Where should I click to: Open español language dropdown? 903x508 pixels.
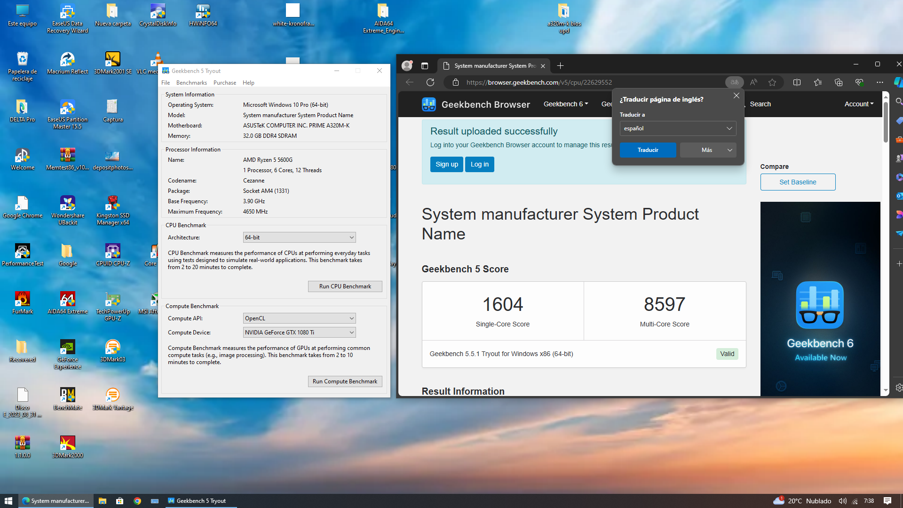678,128
